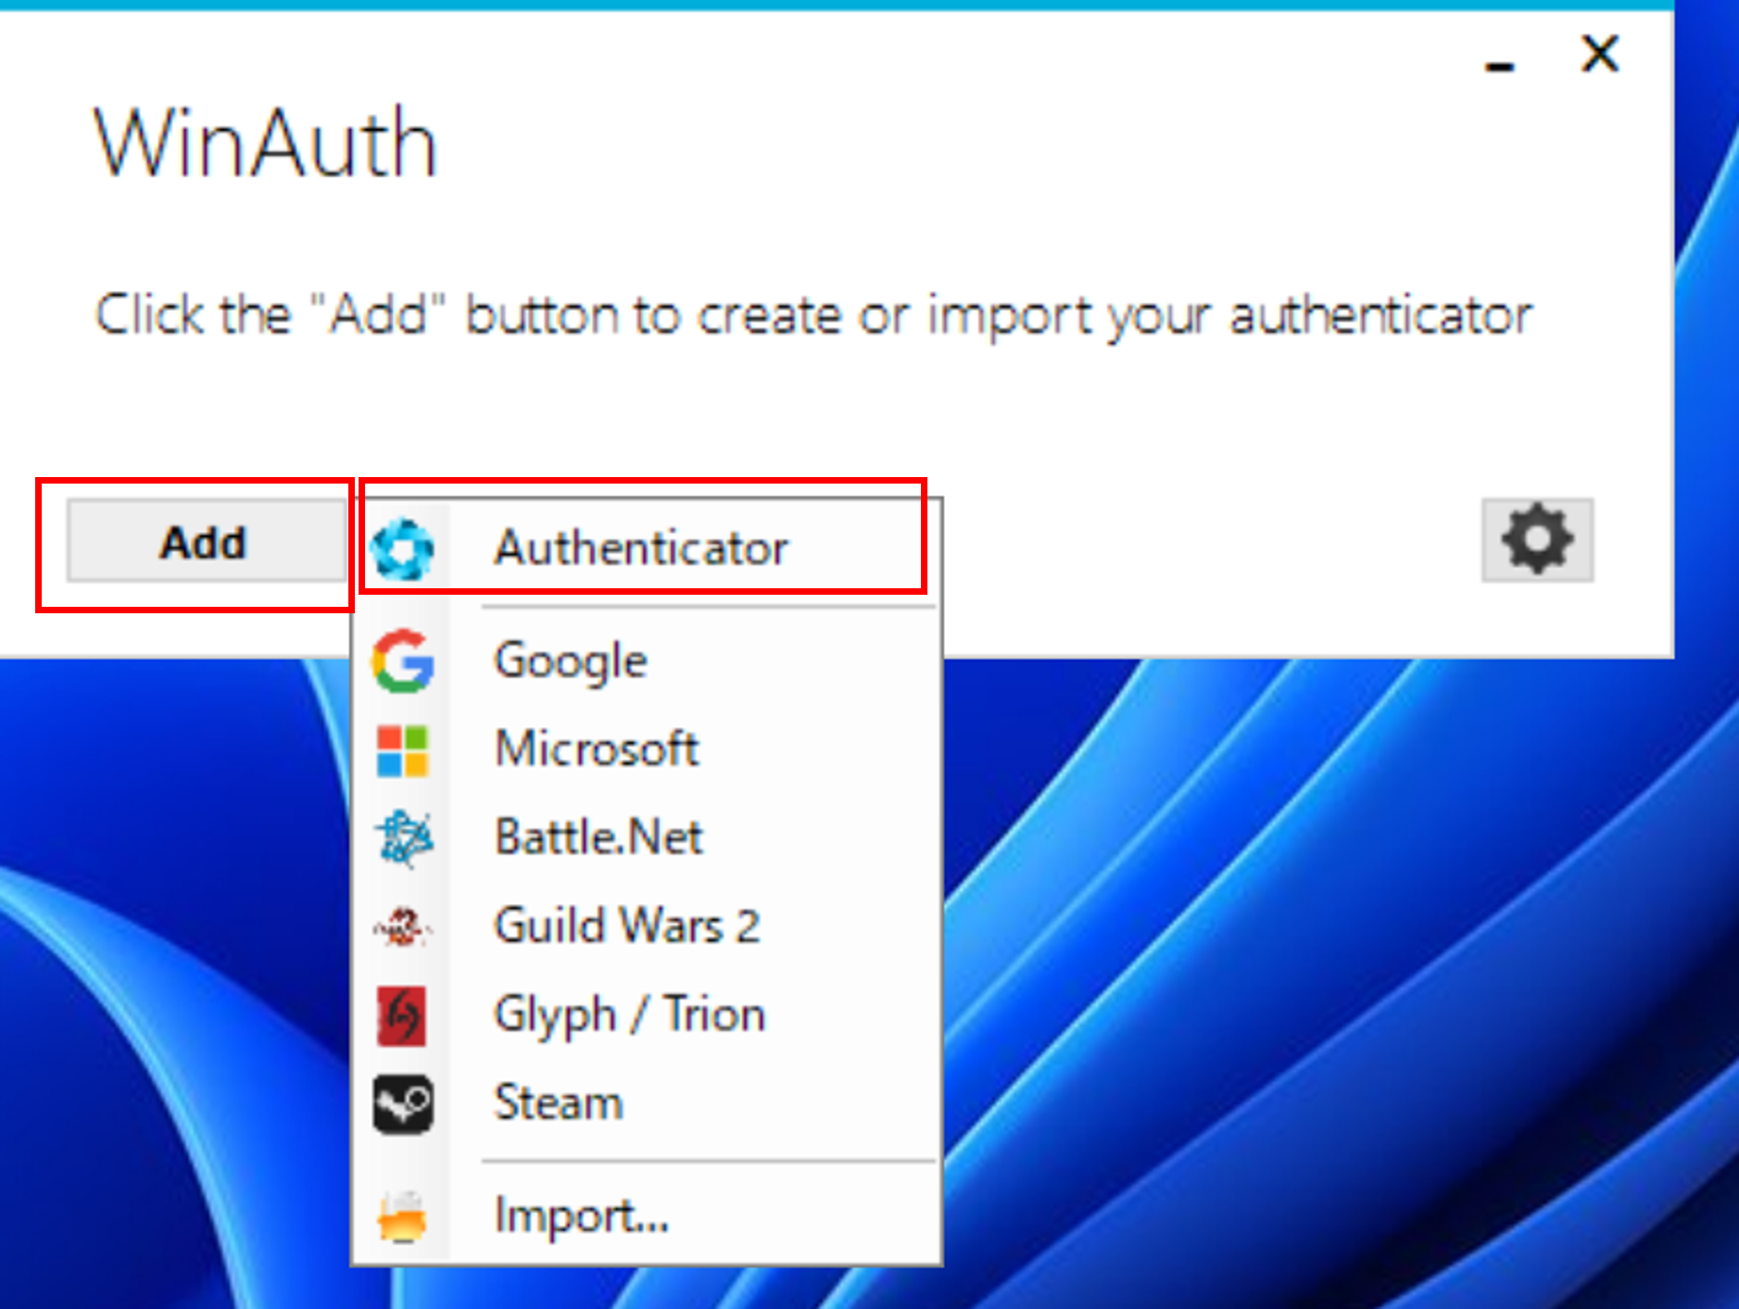Click the Google G logo icon
This screenshot has height=1309, width=1739.
(403, 661)
